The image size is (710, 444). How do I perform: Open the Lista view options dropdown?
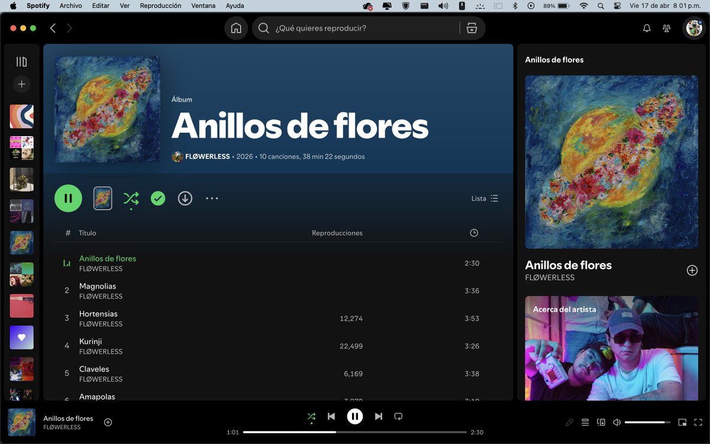point(485,198)
